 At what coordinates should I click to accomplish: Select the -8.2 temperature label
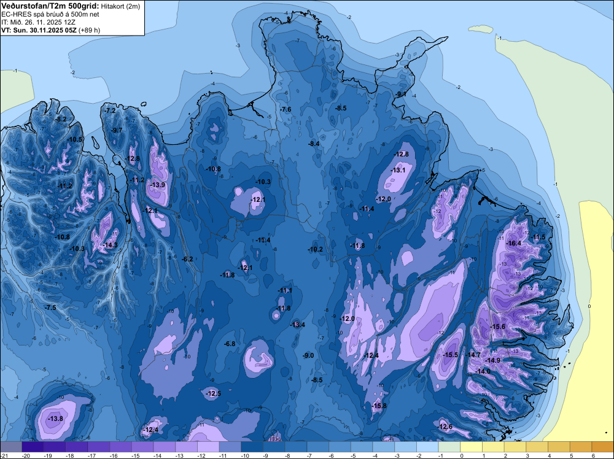coord(61,119)
